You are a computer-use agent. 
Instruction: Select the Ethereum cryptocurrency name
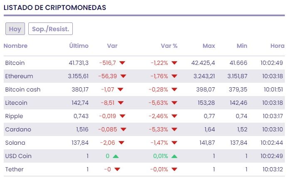click(x=19, y=76)
